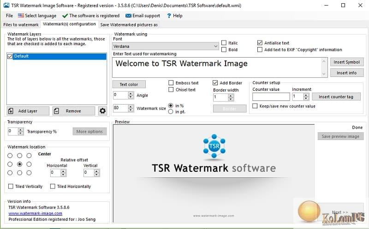This screenshot has width=369, height=229.
Task: Select center watermark location radio
Action: (x=20, y=164)
